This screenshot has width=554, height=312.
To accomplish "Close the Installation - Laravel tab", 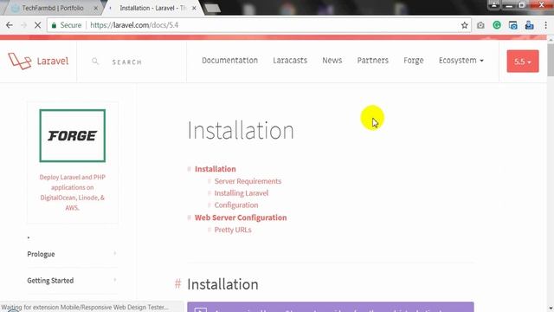I will [x=194, y=8].
